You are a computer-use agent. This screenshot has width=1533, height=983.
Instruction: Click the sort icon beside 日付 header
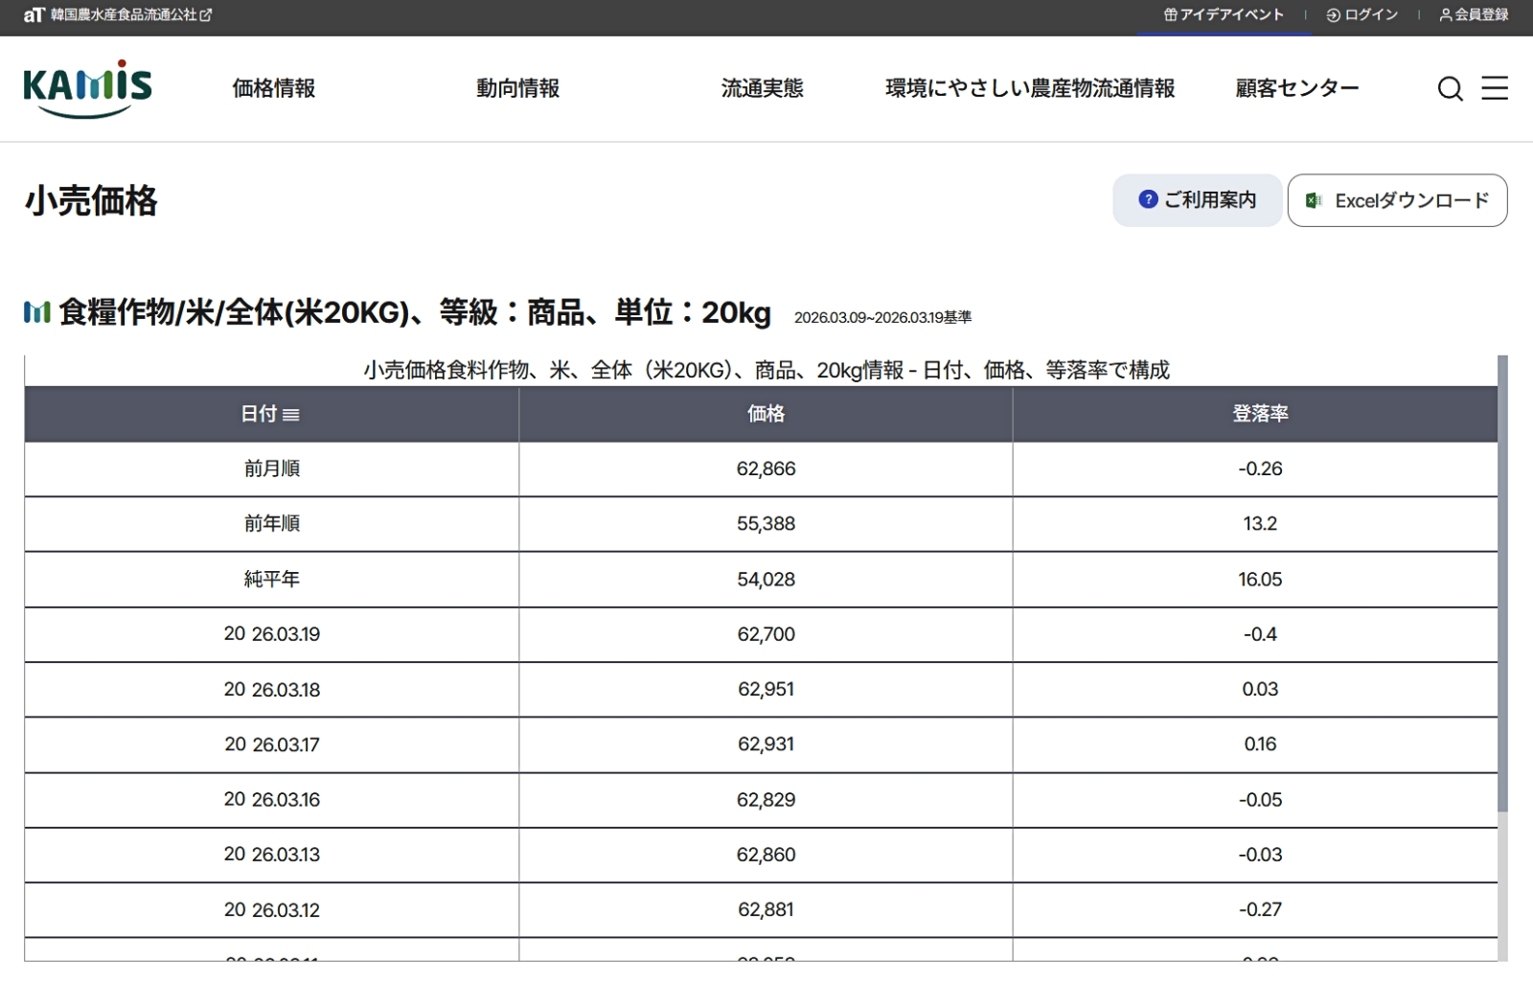291,415
